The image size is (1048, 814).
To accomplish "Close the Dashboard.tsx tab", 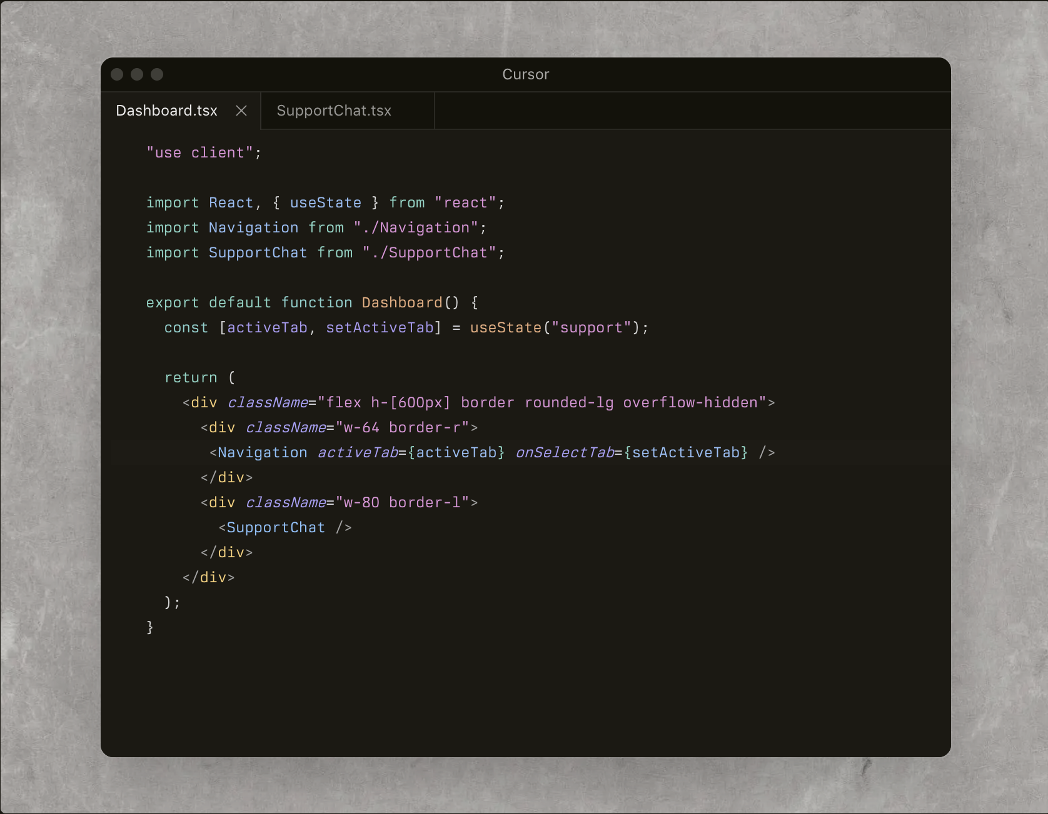I will (x=241, y=111).
